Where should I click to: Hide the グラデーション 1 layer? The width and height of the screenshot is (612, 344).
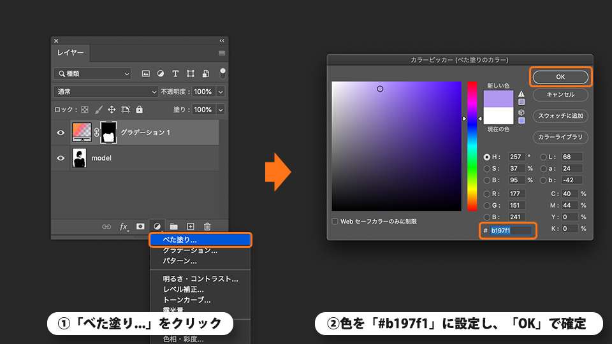click(61, 133)
